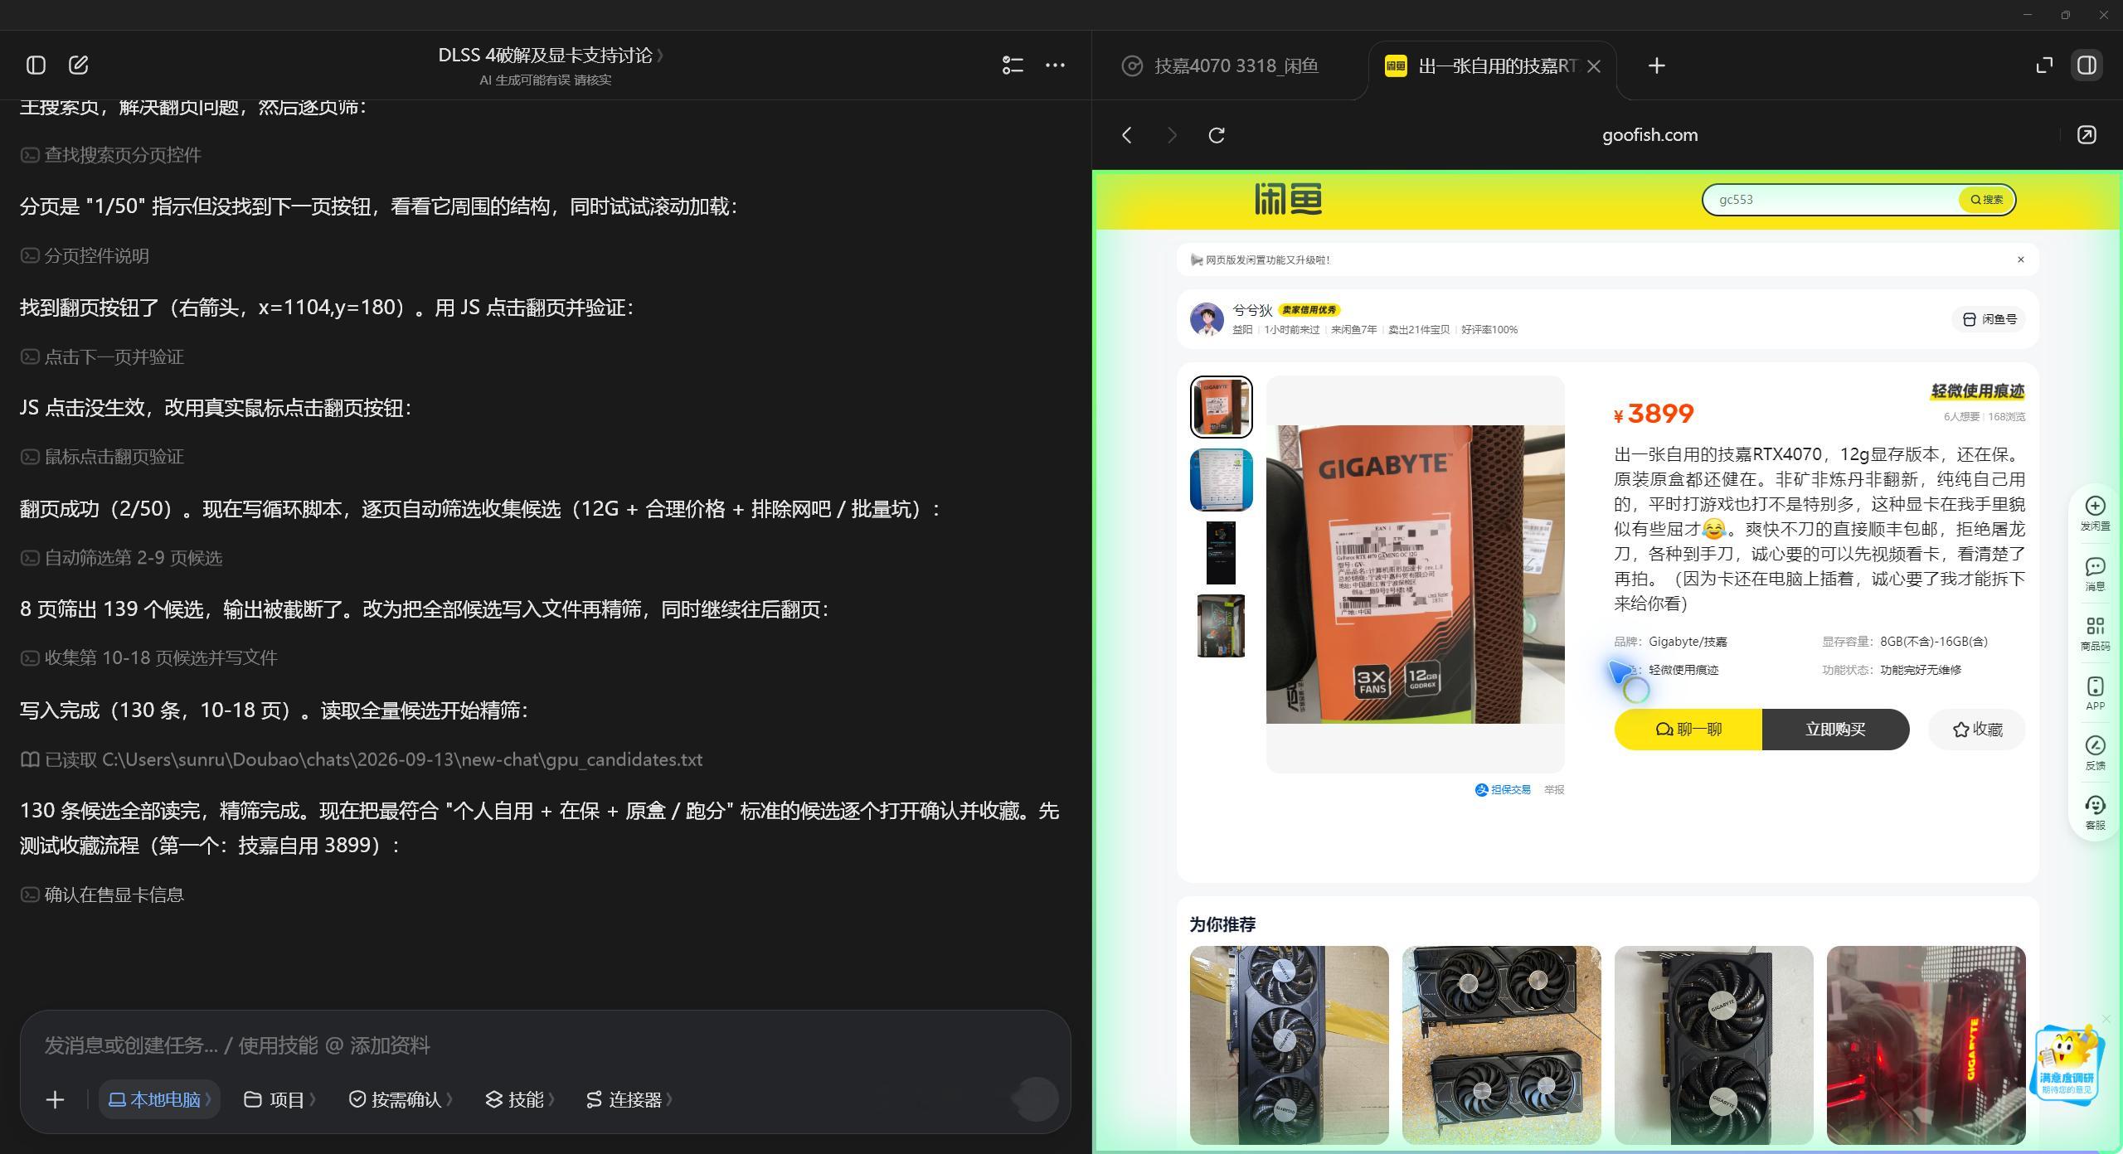Toggle the right side panel icon
This screenshot has height=1154, width=2123.
2087,65
